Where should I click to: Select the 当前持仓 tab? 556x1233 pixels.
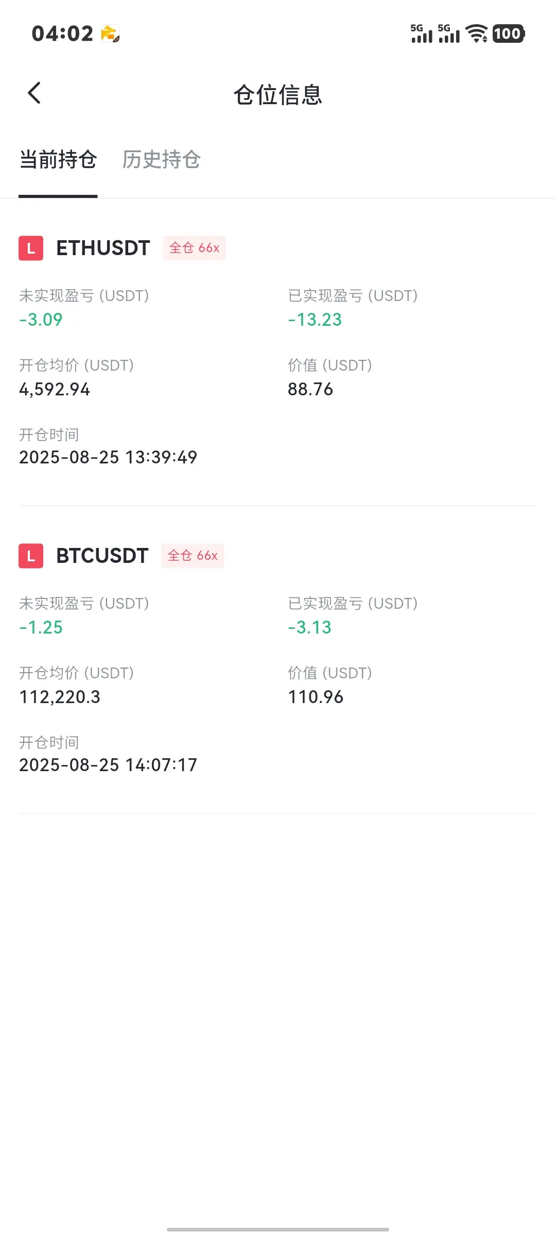point(58,159)
